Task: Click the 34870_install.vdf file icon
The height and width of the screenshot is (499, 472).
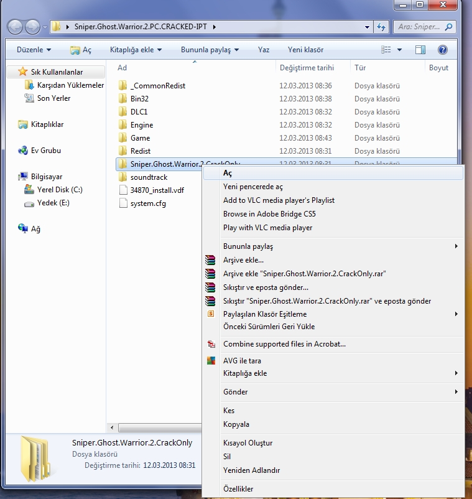Action: tap(123, 190)
